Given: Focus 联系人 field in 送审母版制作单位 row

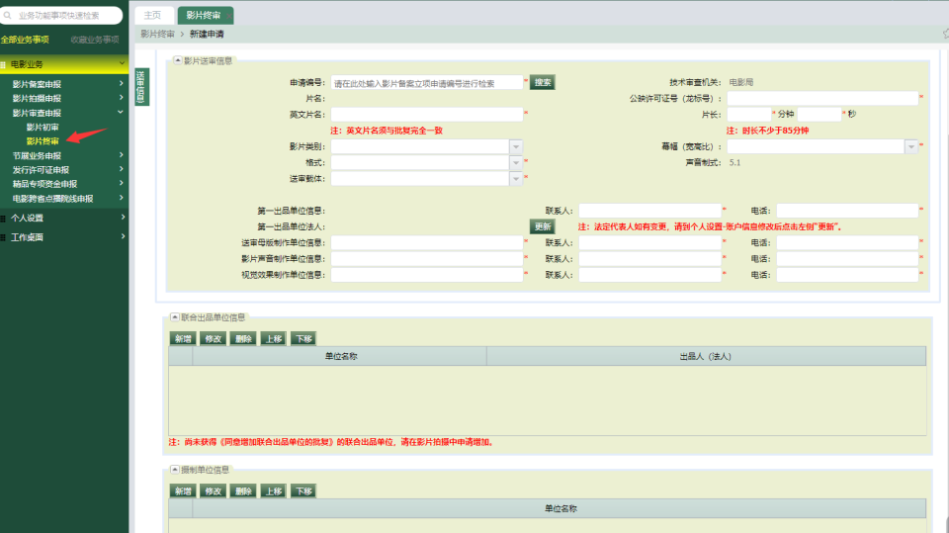Looking at the screenshot, I should [650, 243].
